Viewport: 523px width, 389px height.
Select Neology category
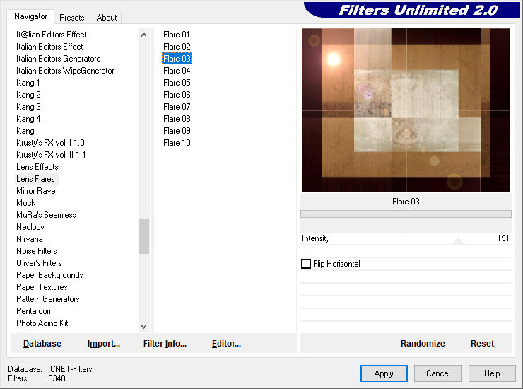[x=30, y=227]
